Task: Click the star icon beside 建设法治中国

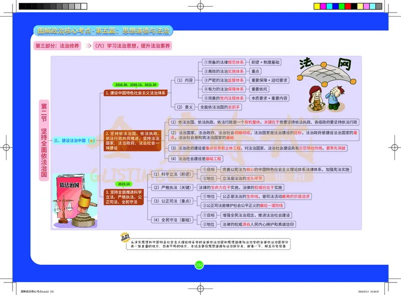Action: click(91, 140)
